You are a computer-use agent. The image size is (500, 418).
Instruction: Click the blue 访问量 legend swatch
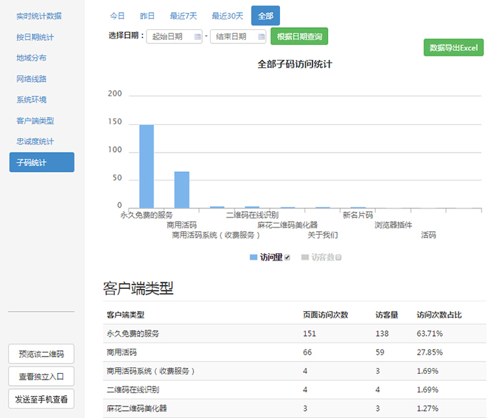click(x=254, y=257)
